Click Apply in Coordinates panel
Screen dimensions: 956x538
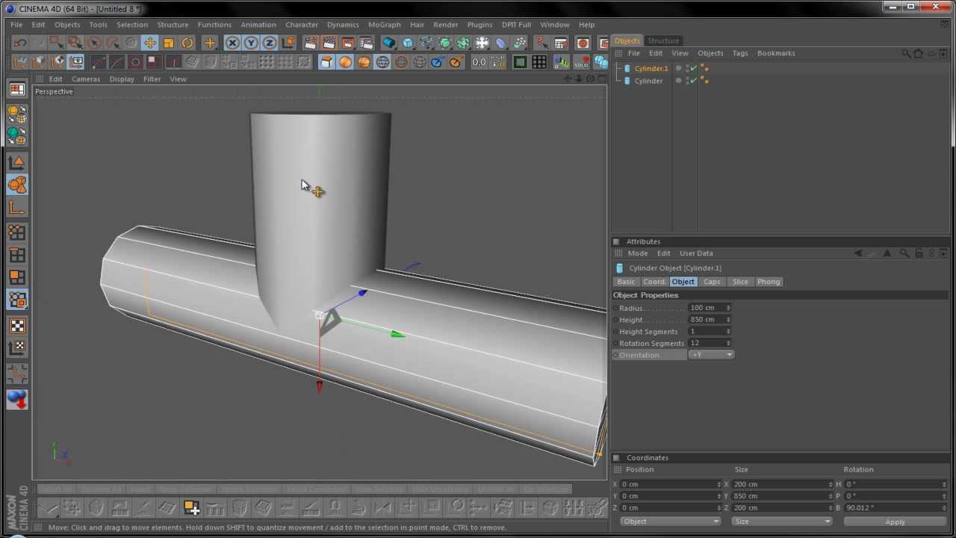coord(895,522)
